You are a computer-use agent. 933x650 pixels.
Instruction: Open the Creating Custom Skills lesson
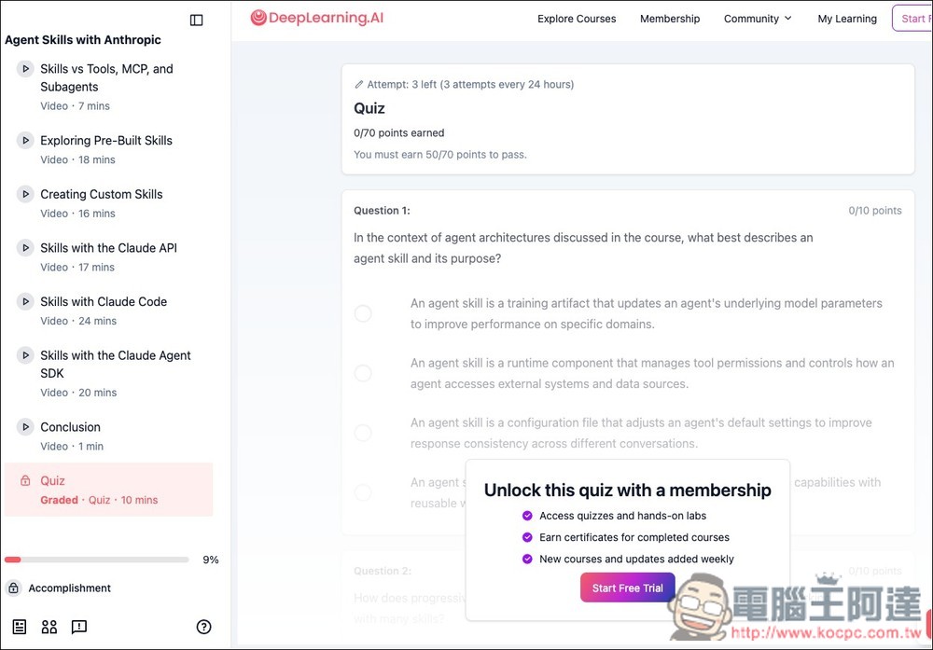tap(101, 195)
